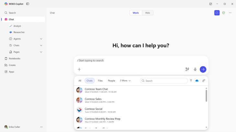Click the green shield protection icon
Image resolution: width=236 pixels, height=132 pixels.
(x=223, y=13)
